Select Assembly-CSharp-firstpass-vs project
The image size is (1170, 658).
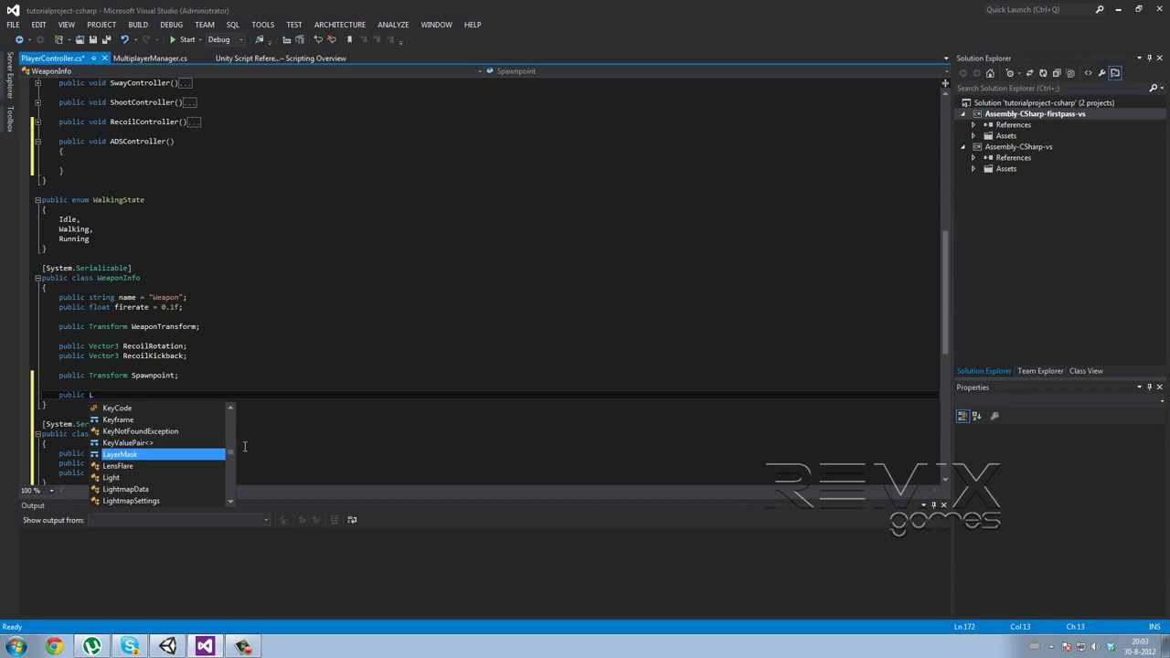[1035, 114]
